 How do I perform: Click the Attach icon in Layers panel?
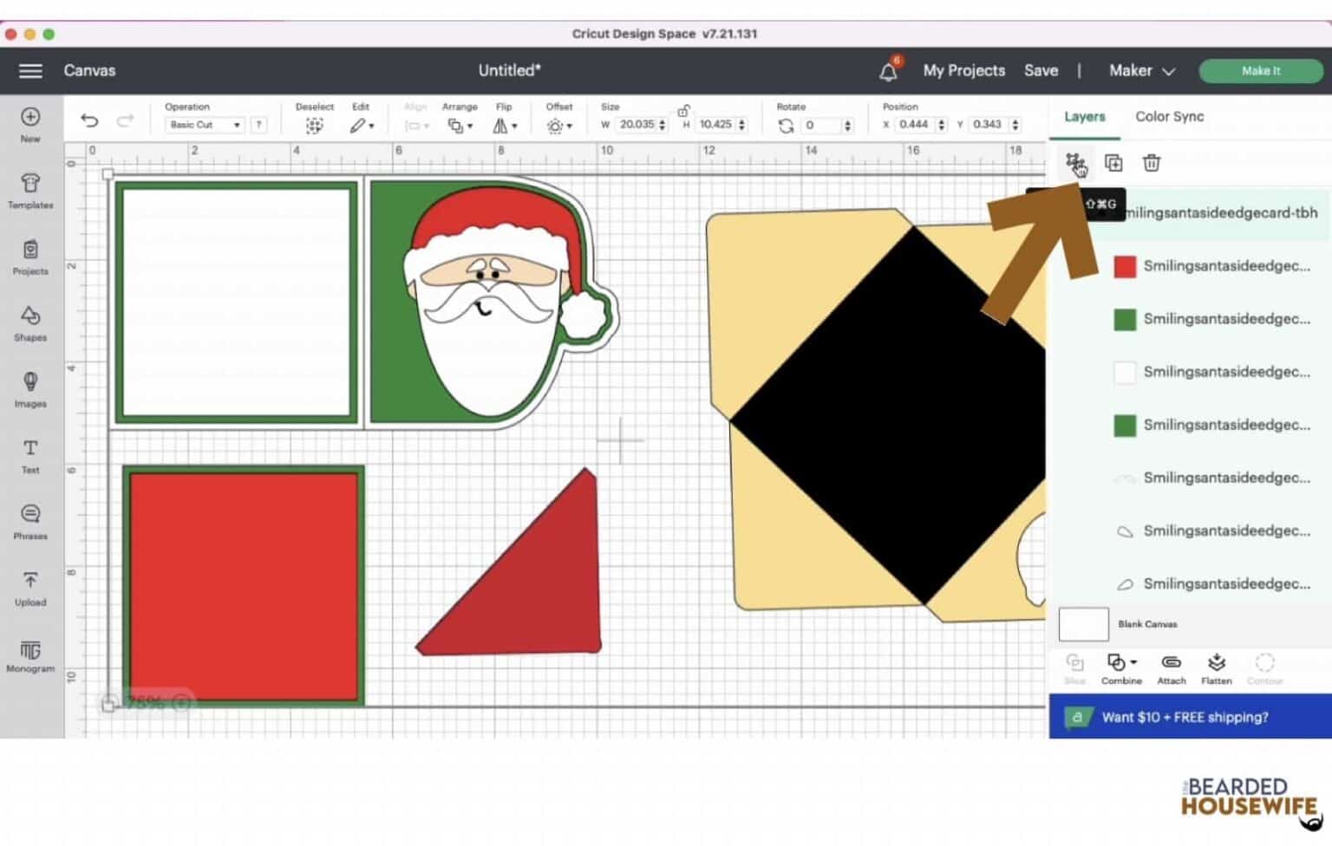(1171, 666)
